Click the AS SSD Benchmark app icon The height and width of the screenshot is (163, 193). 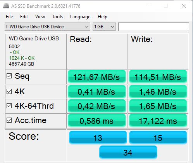tap(6, 6)
